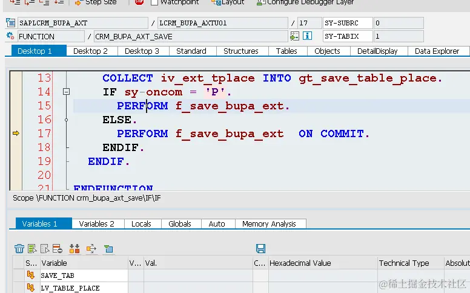Click the gray list with arrow icon

coord(45,248)
